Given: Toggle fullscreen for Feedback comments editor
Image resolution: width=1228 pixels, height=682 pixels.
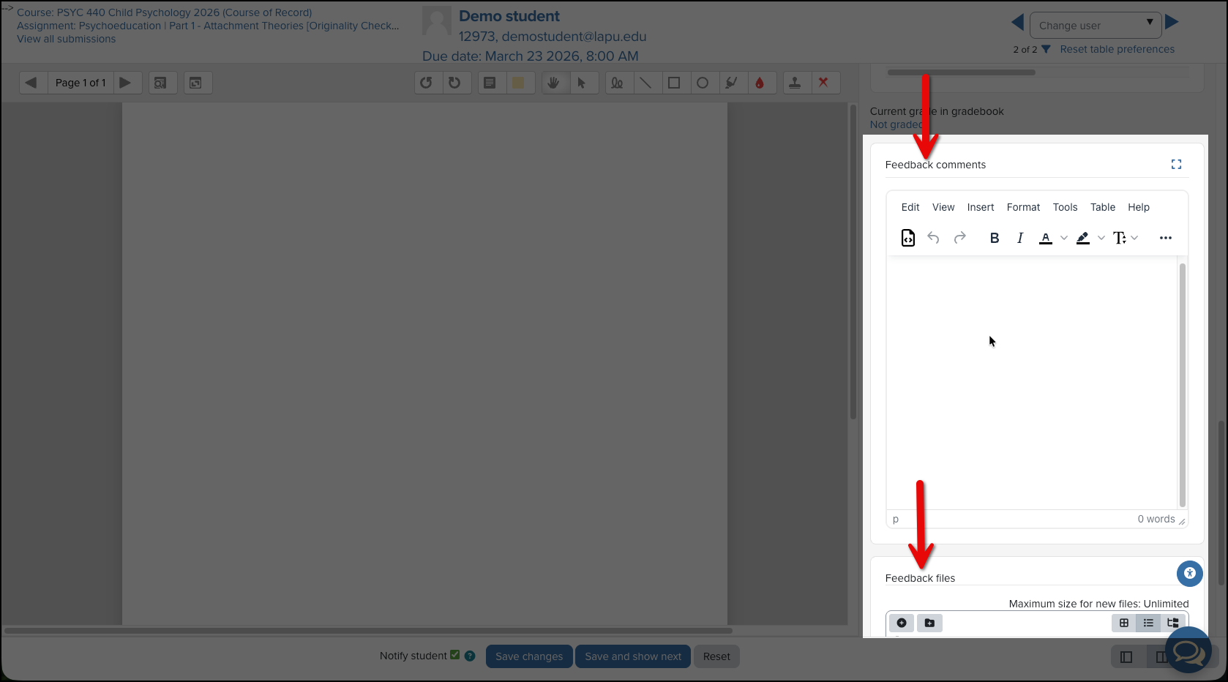Looking at the screenshot, I should (1176, 165).
